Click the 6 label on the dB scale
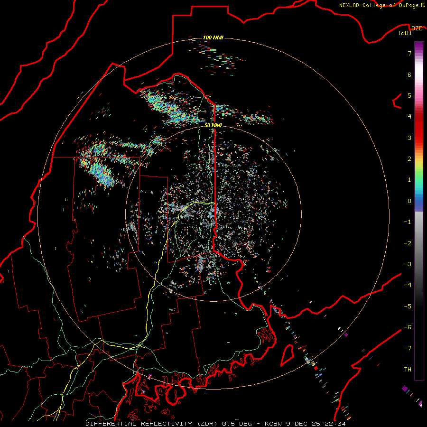This screenshot has width=427, height=427. [409, 74]
